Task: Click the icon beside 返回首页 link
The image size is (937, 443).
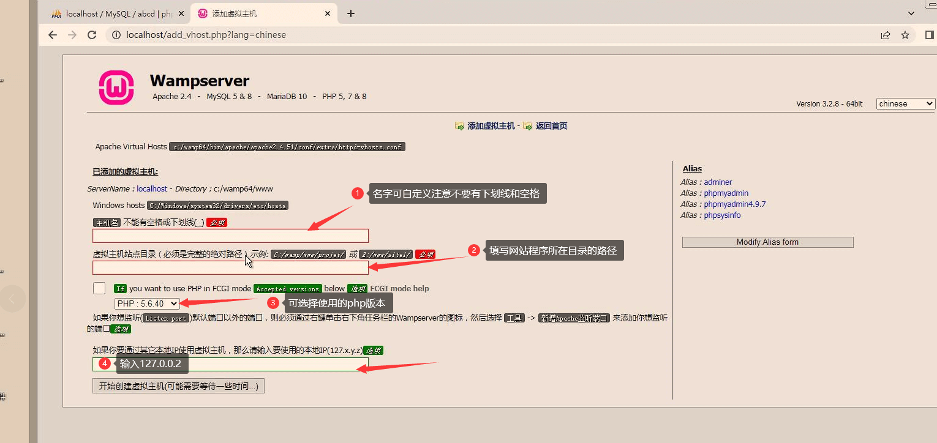Action: click(528, 126)
